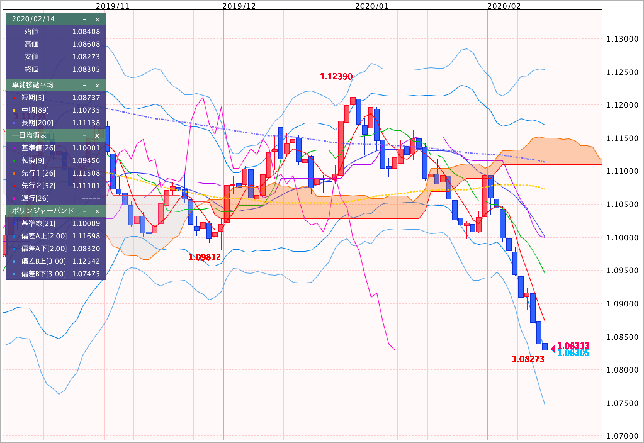Click red color marker for 短期[5]

click(14, 98)
